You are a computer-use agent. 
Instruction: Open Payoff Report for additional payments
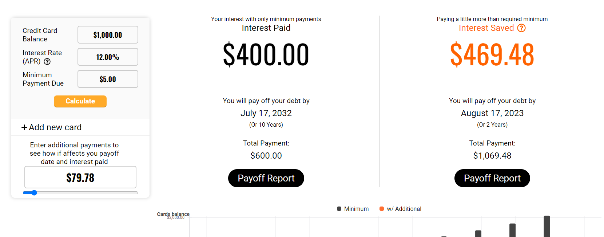[492, 178]
